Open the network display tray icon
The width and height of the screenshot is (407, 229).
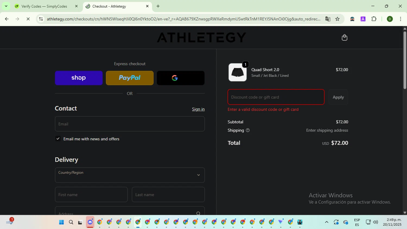tap(368, 222)
